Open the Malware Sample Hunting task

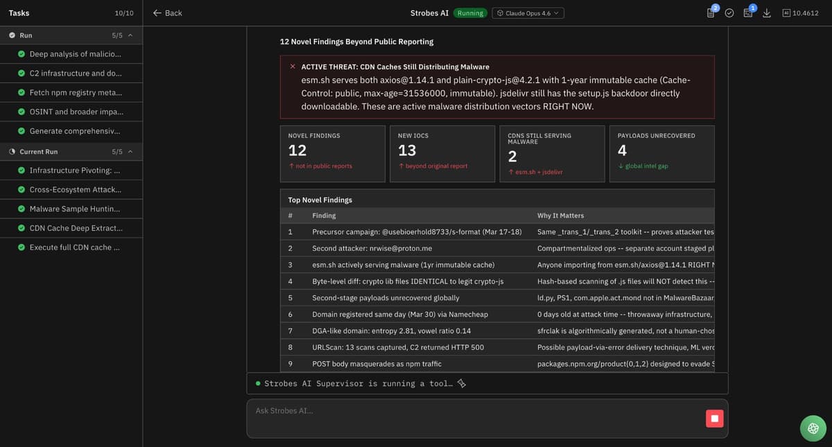71,209
